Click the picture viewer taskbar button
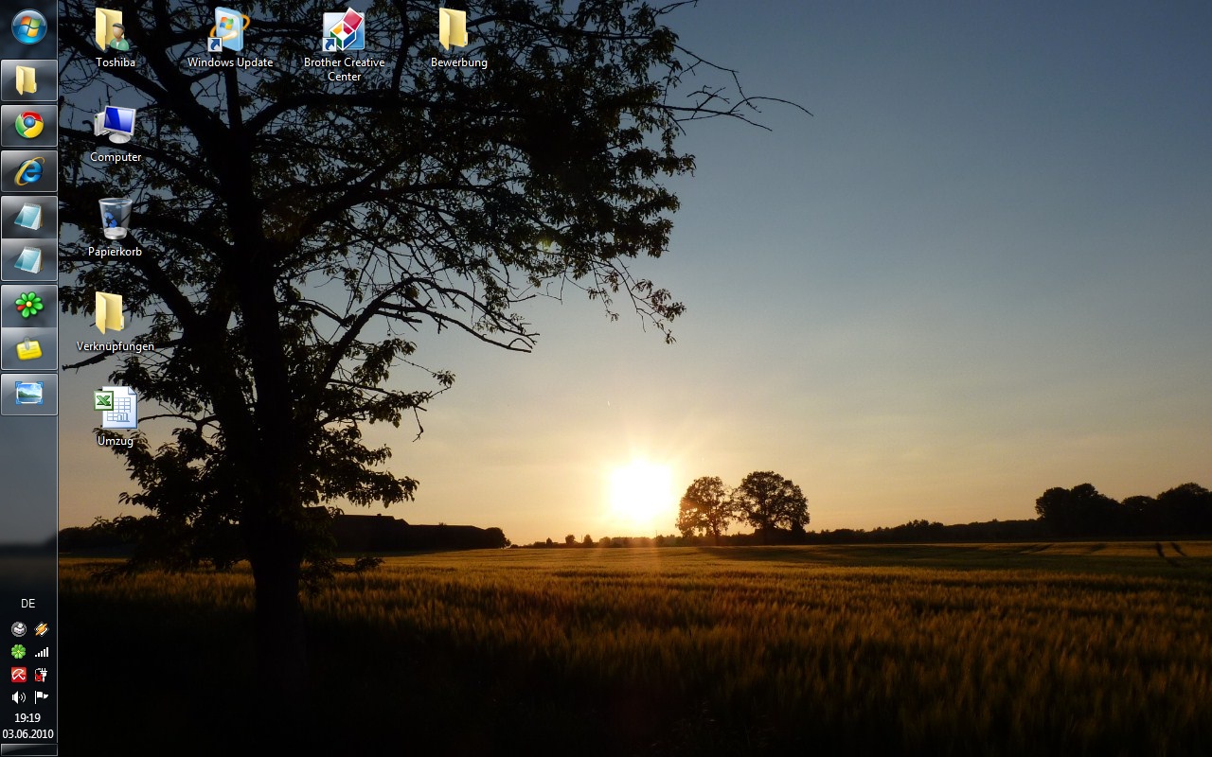This screenshot has height=757, width=1212. click(x=28, y=394)
